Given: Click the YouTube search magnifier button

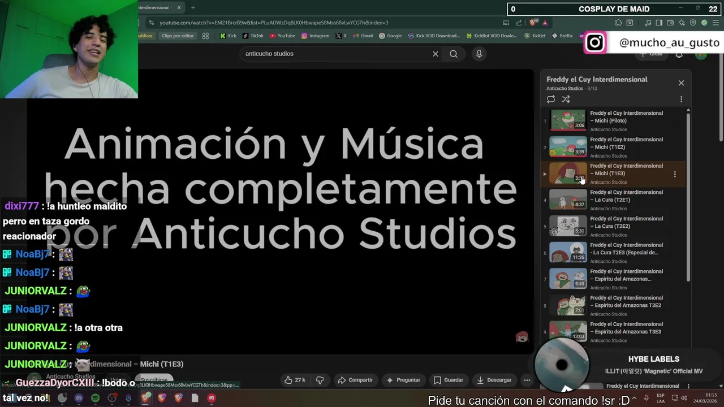Looking at the screenshot, I should (454, 54).
